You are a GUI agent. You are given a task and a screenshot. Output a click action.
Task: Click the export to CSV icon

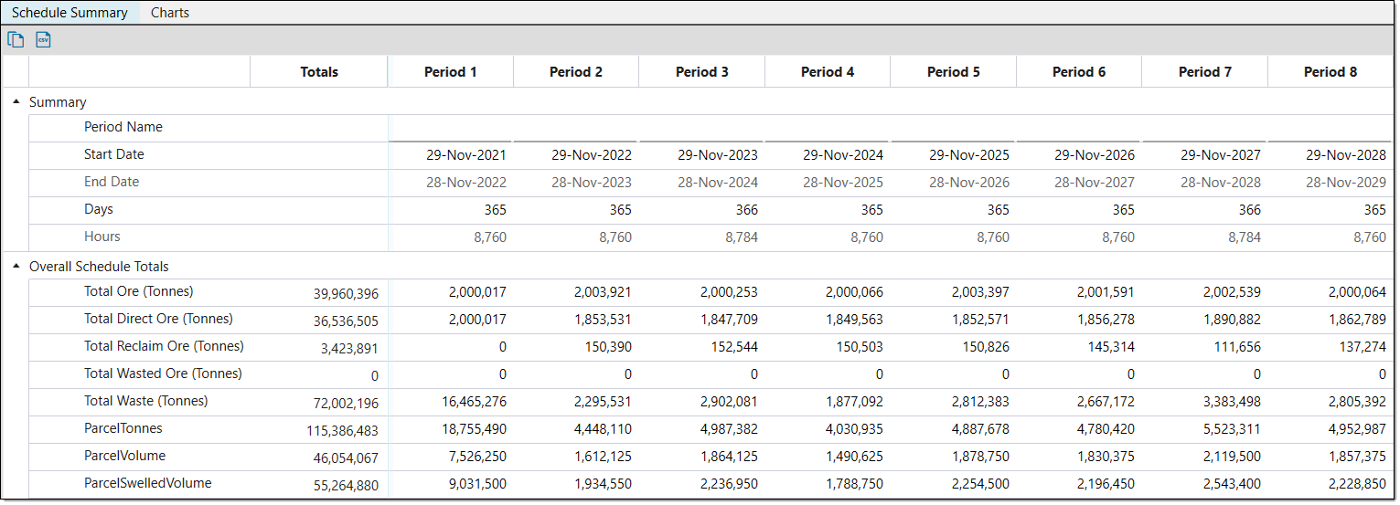tap(43, 39)
